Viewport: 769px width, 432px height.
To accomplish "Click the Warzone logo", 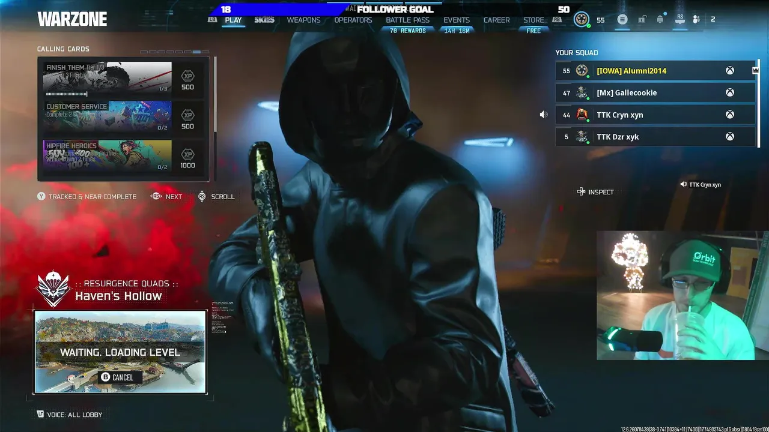I will [x=72, y=19].
